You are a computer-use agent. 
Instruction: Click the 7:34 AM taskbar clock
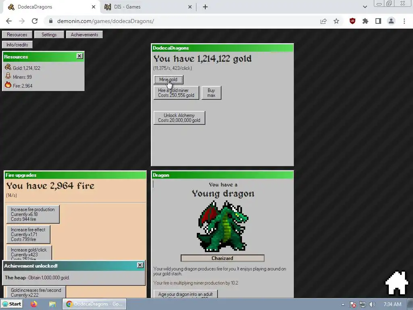pos(392,304)
